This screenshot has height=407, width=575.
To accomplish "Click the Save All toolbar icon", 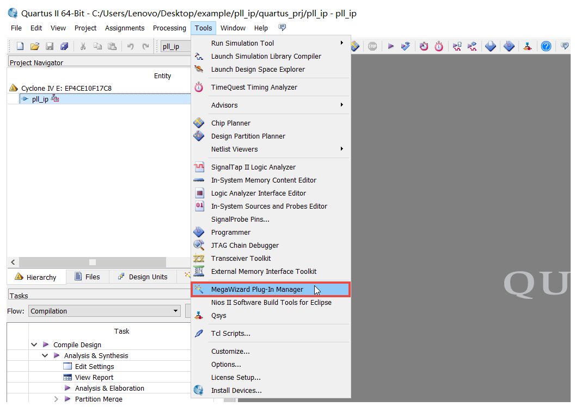I will pyautogui.click(x=64, y=46).
